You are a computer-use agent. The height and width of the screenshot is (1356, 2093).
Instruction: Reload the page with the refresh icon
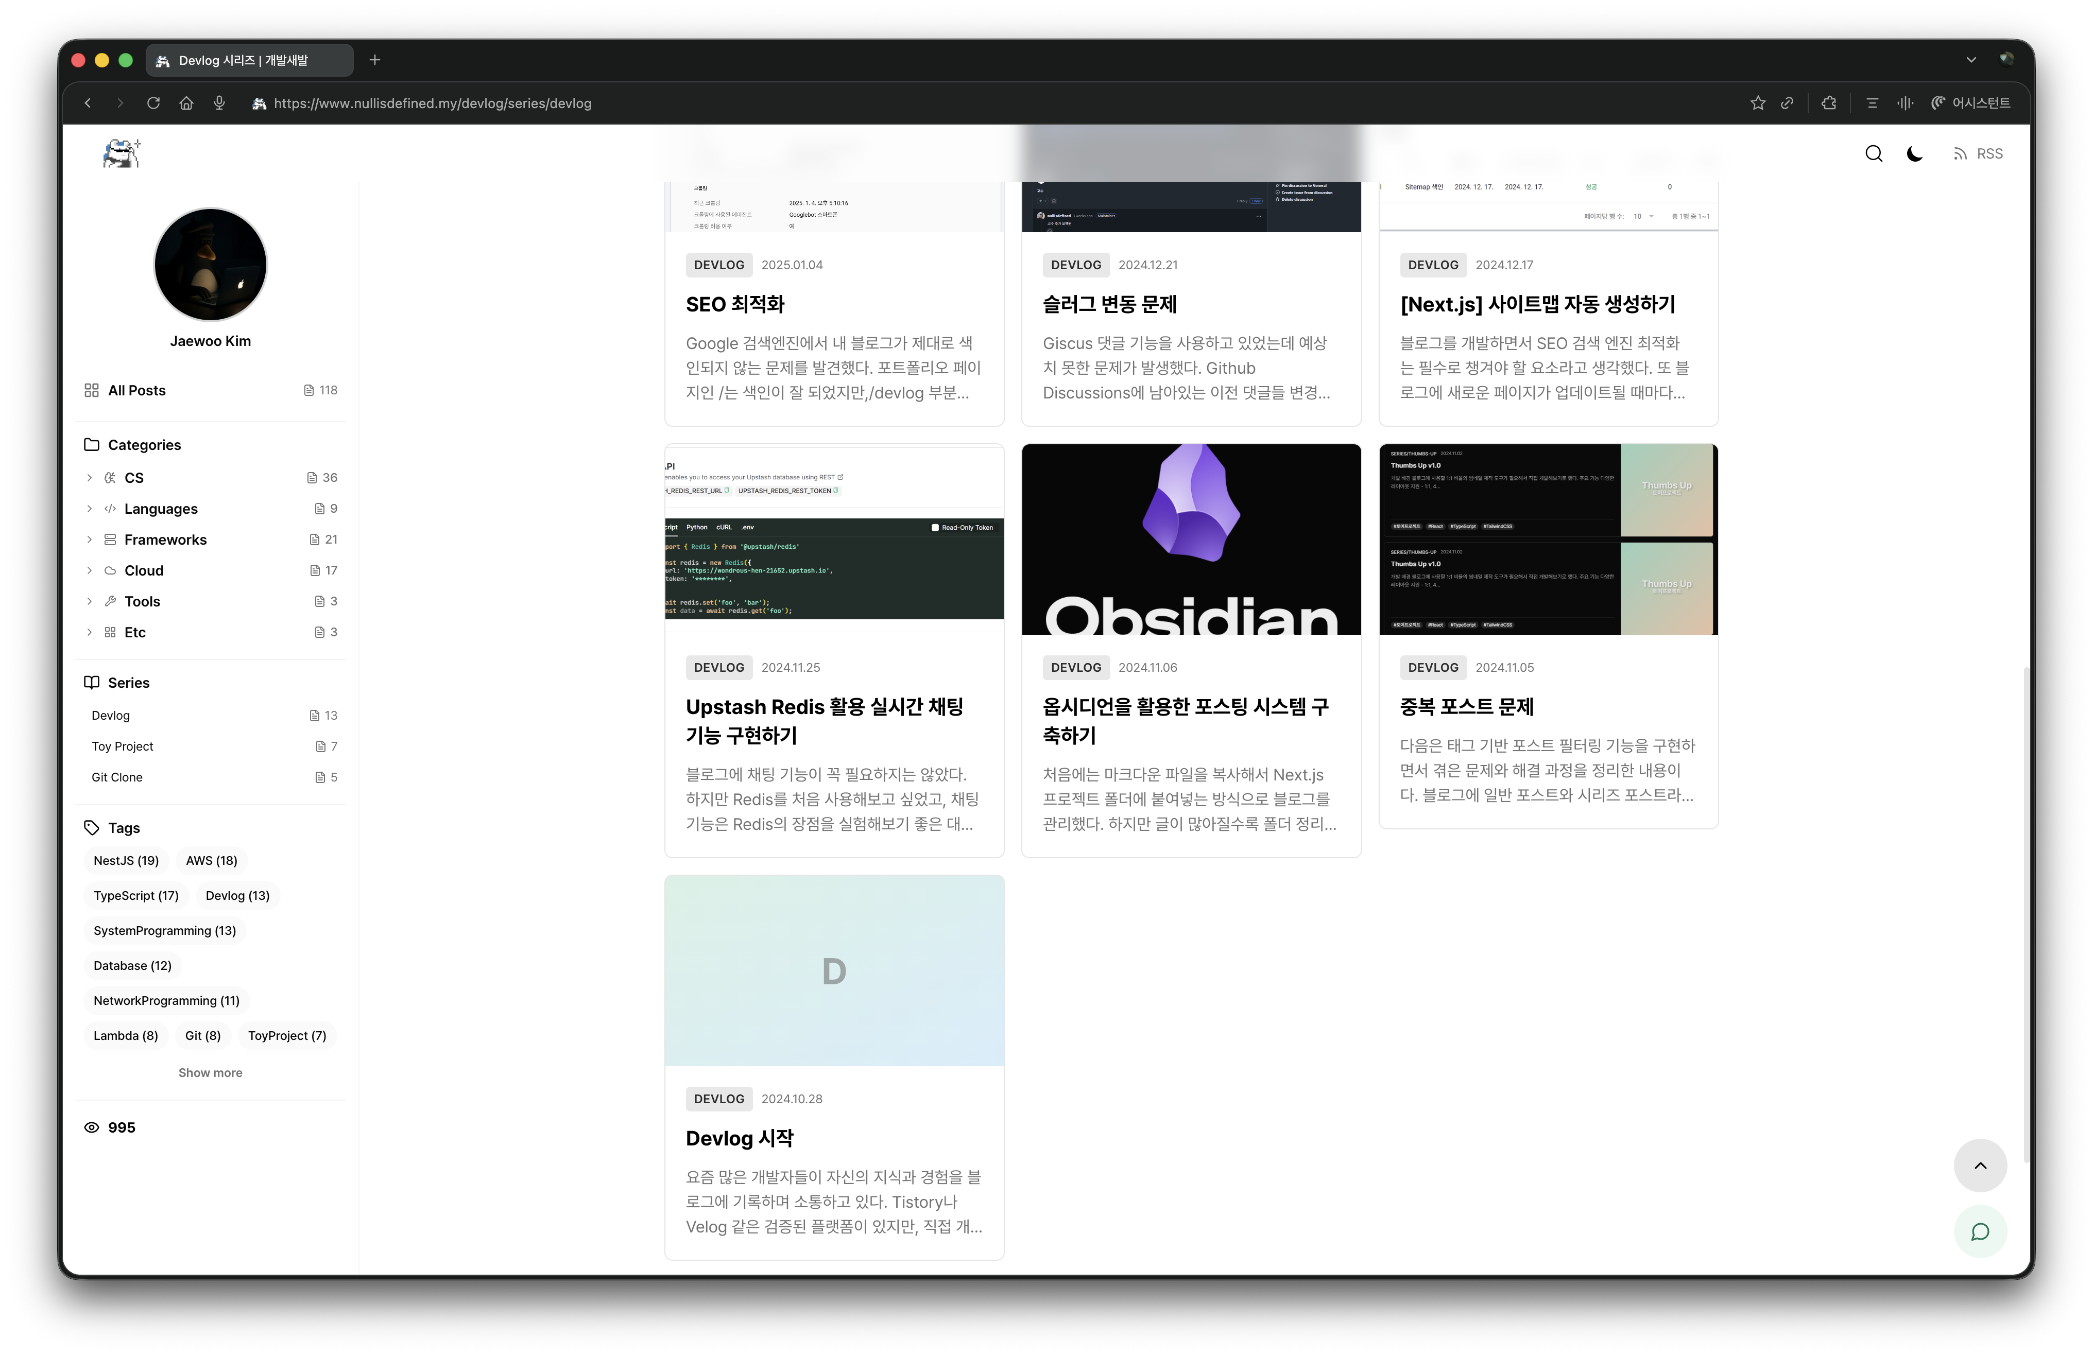point(153,103)
